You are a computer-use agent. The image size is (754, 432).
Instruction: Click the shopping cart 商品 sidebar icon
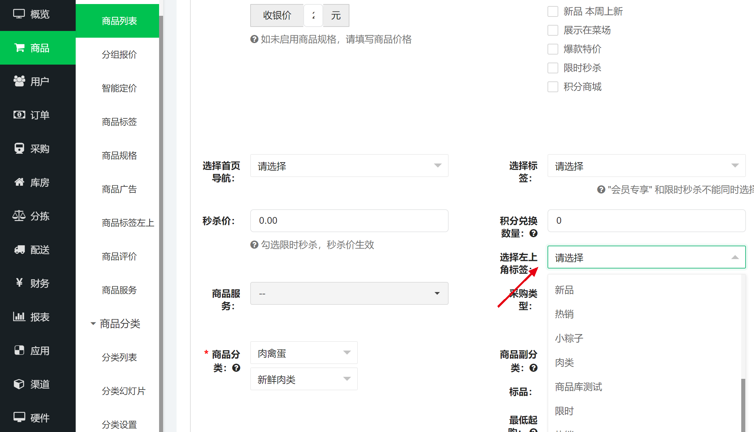point(19,48)
